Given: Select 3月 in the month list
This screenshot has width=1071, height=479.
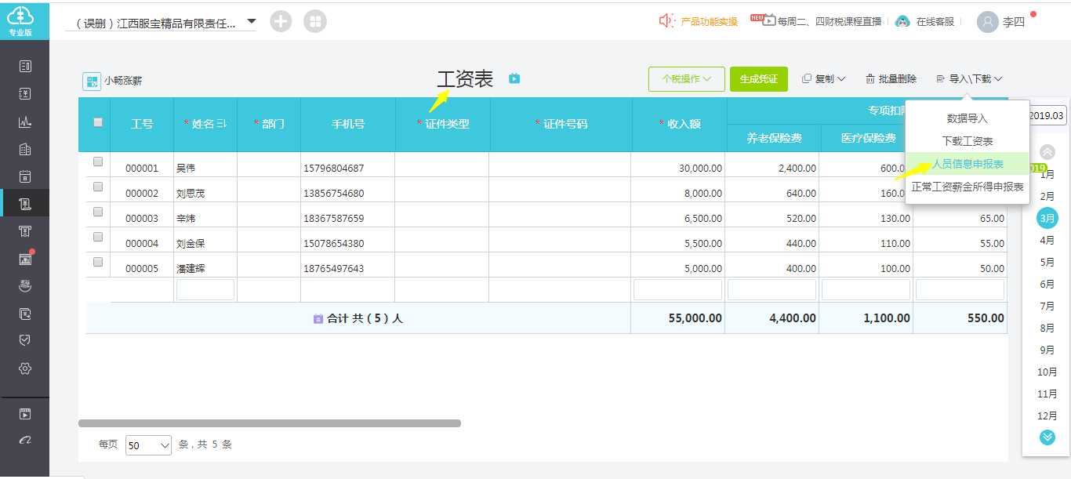Looking at the screenshot, I should pyautogui.click(x=1047, y=218).
